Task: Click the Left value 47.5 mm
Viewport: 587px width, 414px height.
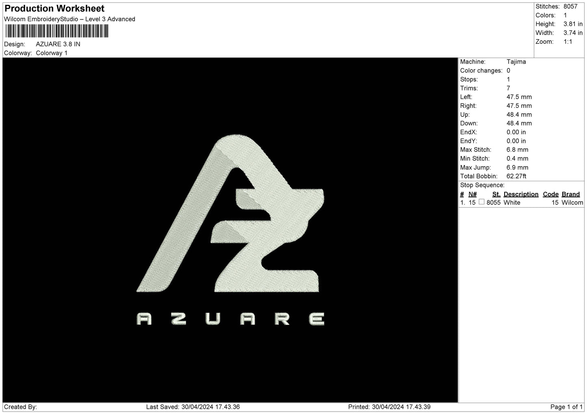Action: tap(519, 97)
